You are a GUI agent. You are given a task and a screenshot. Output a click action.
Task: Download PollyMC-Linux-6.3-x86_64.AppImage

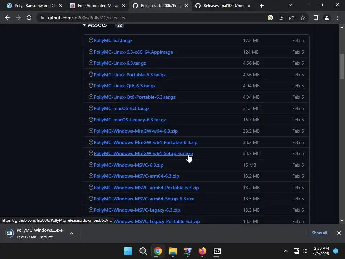[x=133, y=52]
